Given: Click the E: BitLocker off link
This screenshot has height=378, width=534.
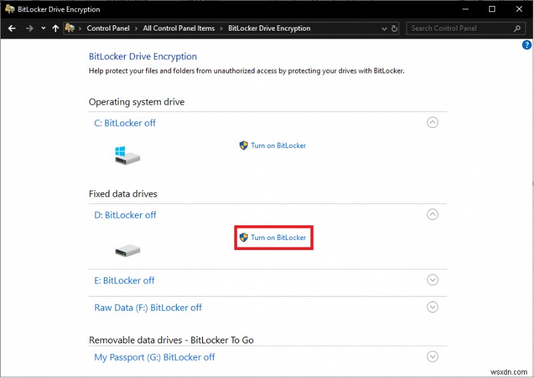Looking at the screenshot, I should (x=124, y=281).
